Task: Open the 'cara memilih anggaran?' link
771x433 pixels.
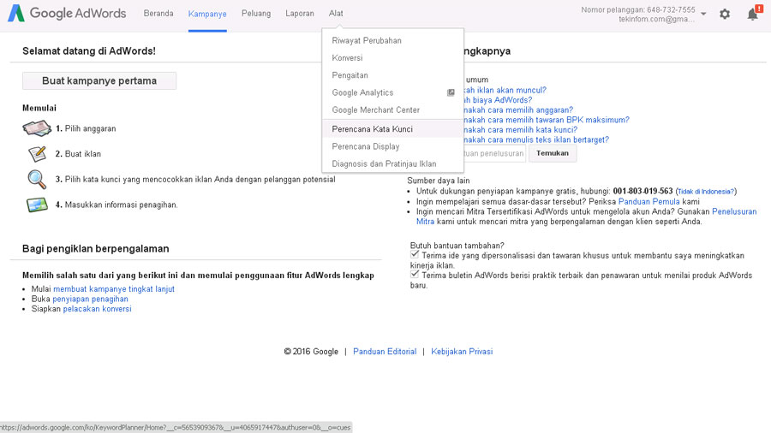Action: 518,110
